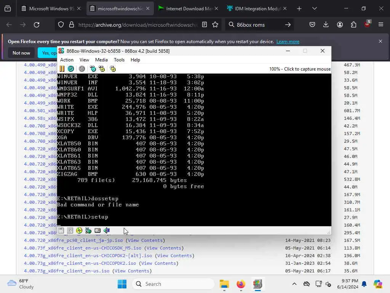Toggle reader view in address bar
This screenshot has width=390, height=293.
pos(205,25)
